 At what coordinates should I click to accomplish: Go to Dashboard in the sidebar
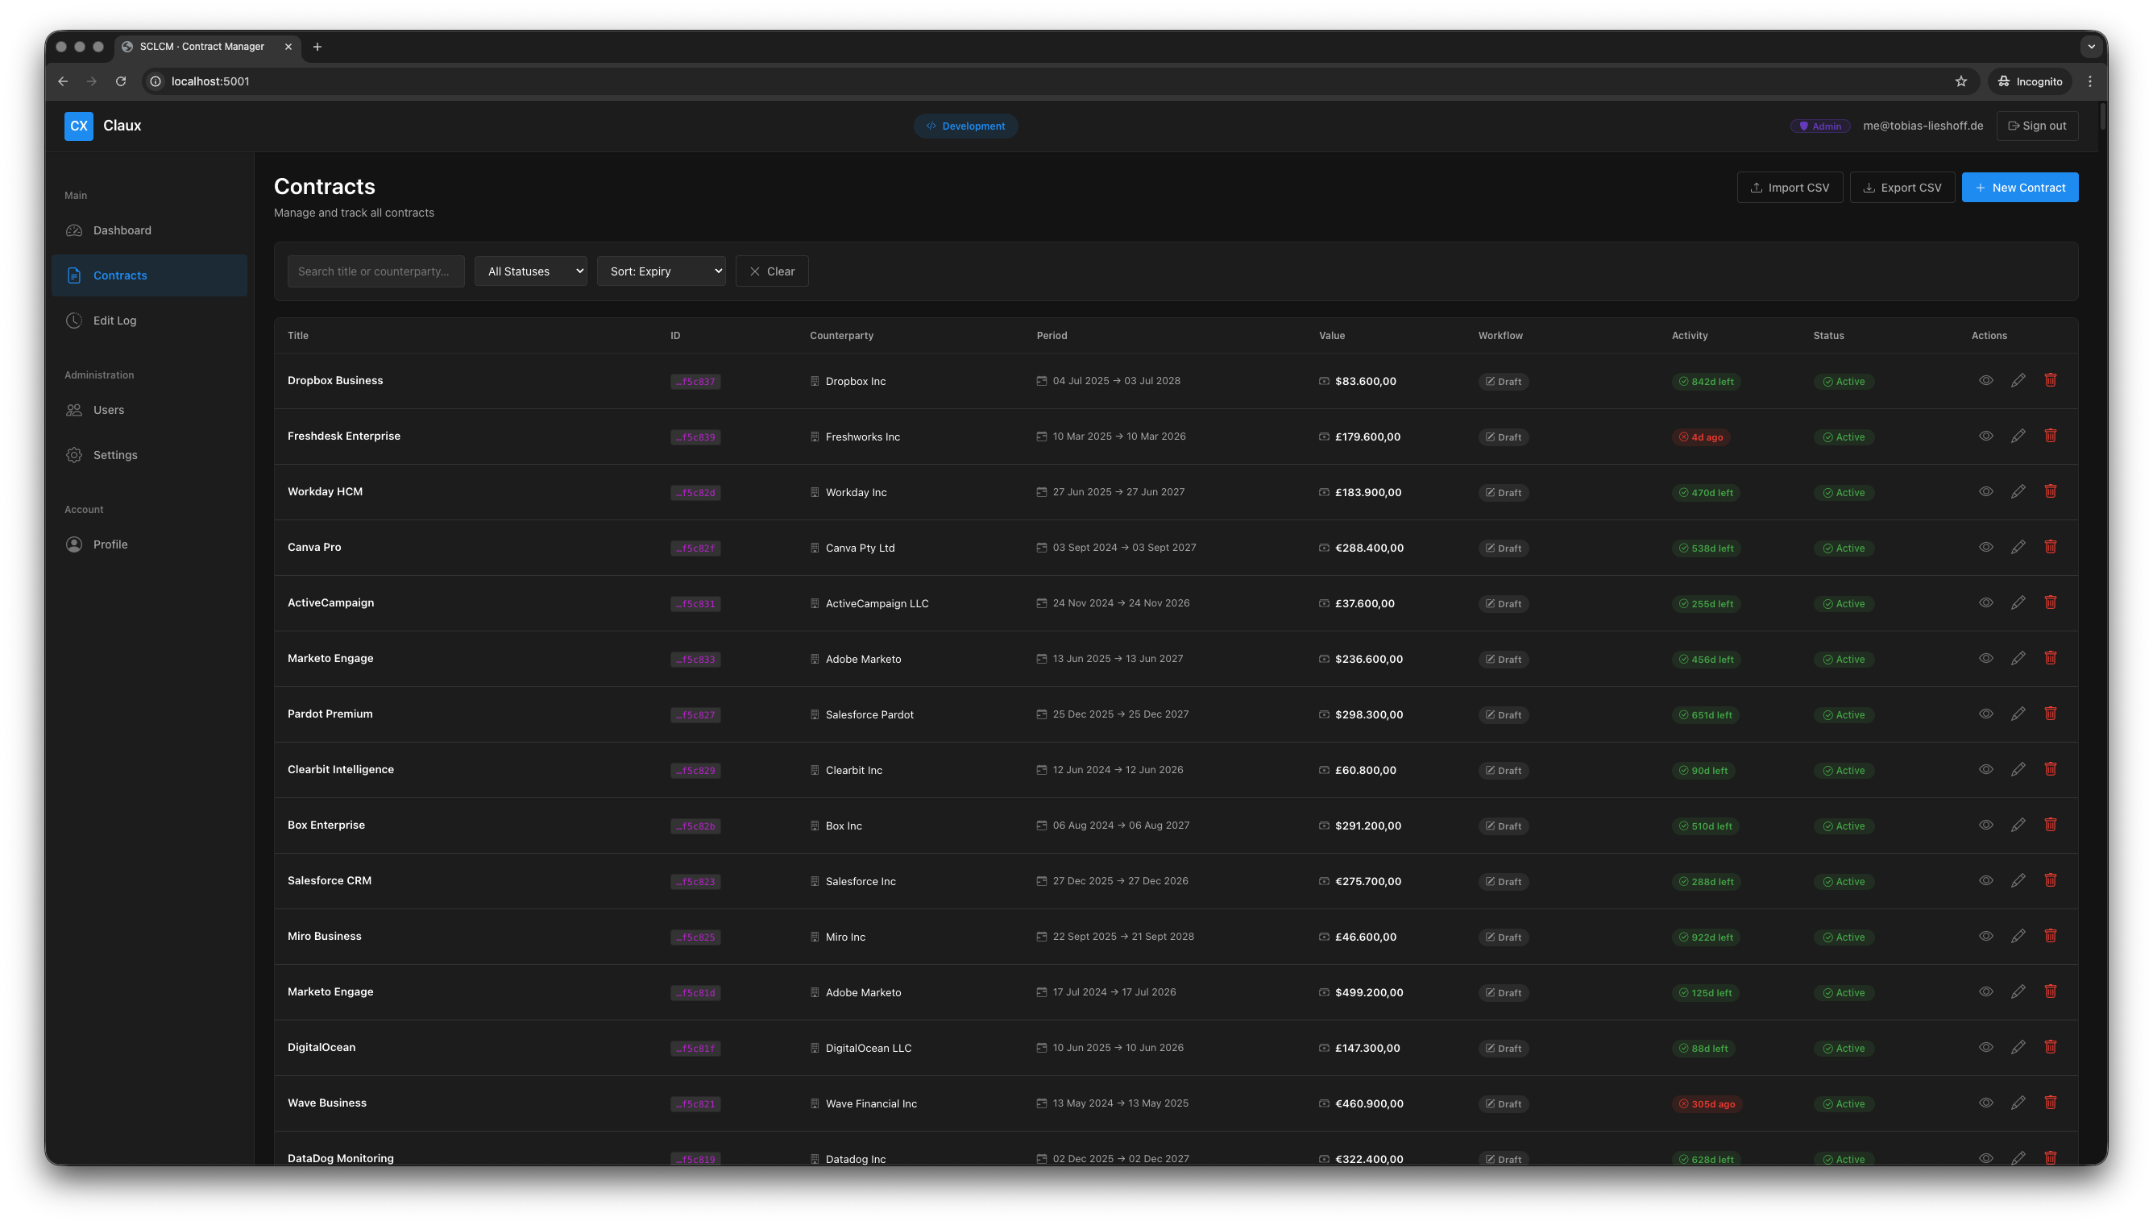click(122, 230)
